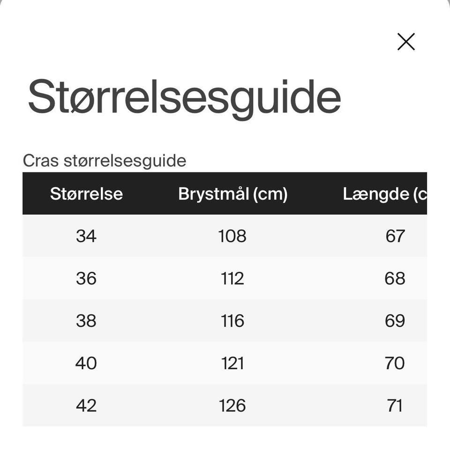Click the 'Cras størrelsesguide' caption text
450x462 pixels.
pyautogui.click(x=105, y=161)
